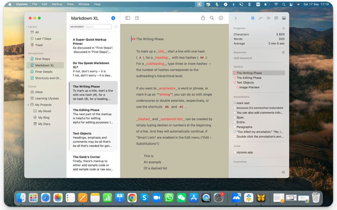337x210 pixels.
Task: Show the progress graph dashboard icon
Action: pyautogui.click(x=261, y=18)
